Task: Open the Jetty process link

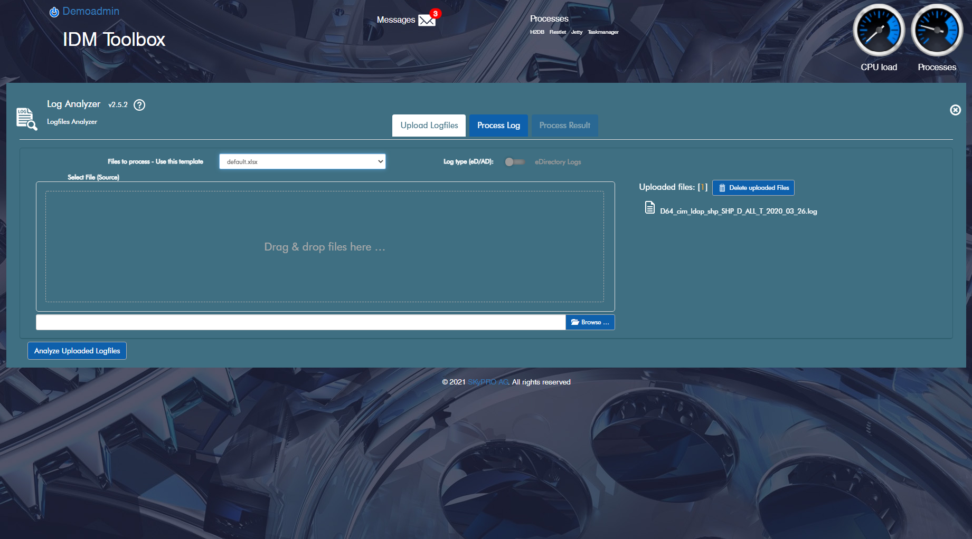Action: coord(577,32)
